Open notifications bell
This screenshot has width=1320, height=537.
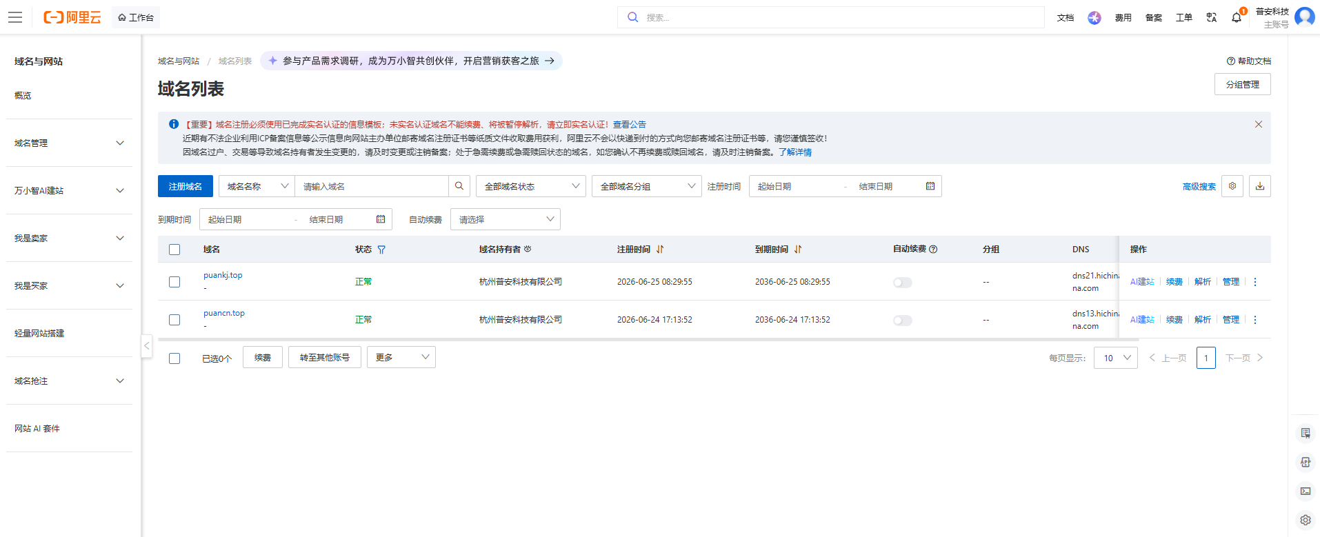click(1237, 18)
